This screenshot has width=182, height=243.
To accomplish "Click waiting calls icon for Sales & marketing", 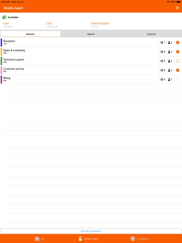I will [x=161, y=52].
